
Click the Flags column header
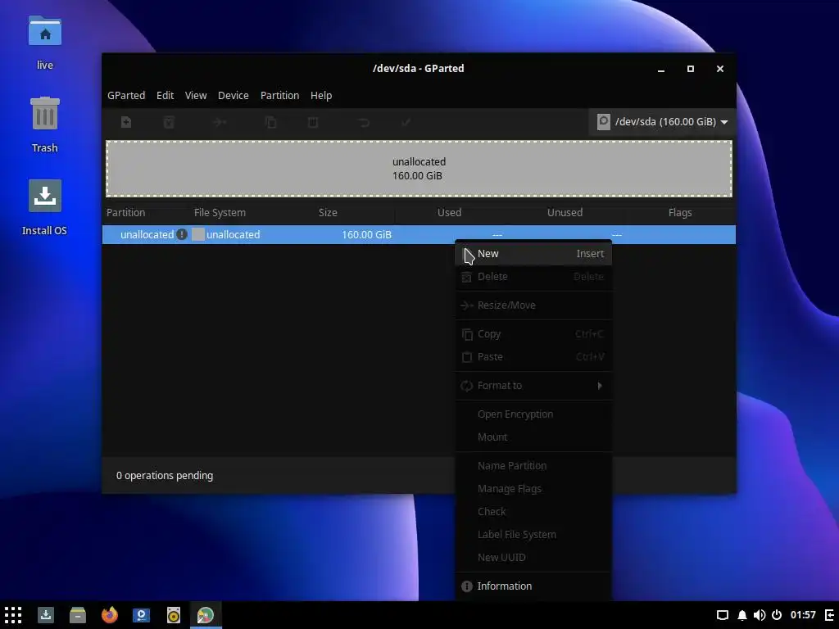tap(680, 212)
